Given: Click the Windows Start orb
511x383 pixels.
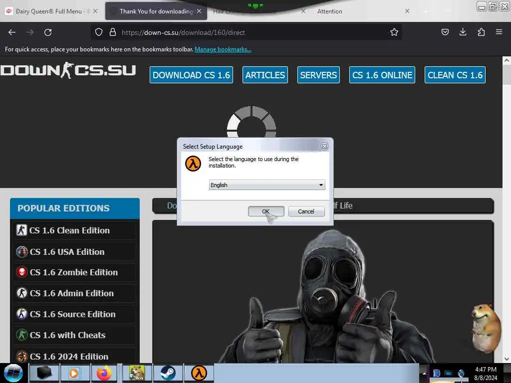Looking at the screenshot, I should tap(13, 373).
